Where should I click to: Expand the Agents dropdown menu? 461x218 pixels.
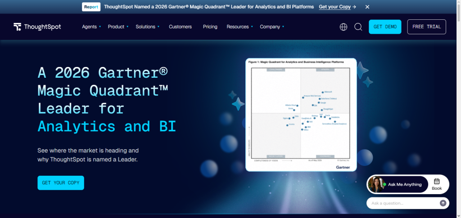(x=91, y=27)
